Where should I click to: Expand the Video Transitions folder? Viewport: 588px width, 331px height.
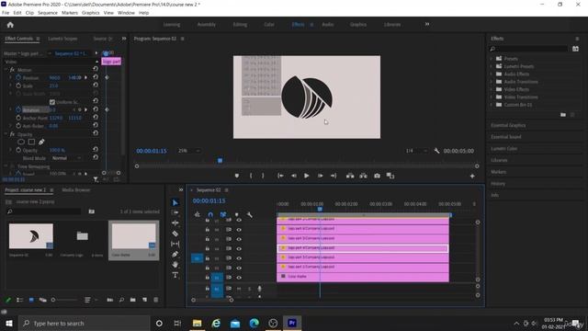[492, 97]
